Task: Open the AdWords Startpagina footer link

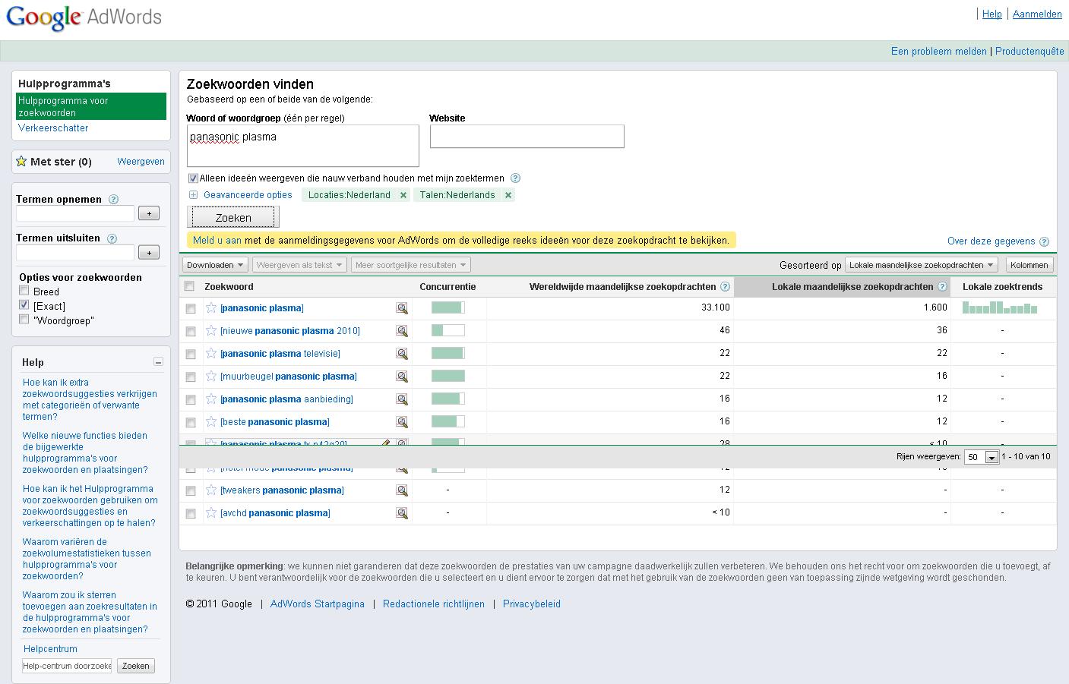Action: pyautogui.click(x=318, y=604)
